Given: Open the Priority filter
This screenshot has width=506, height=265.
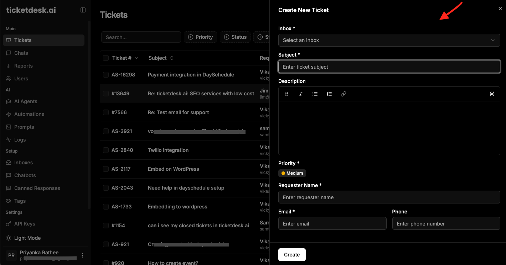Looking at the screenshot, I should [x=200, y=37].
